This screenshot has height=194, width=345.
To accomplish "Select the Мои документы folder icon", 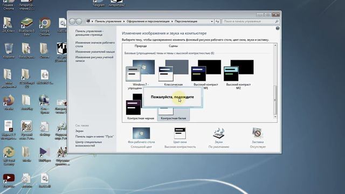I will click(9, 78).
